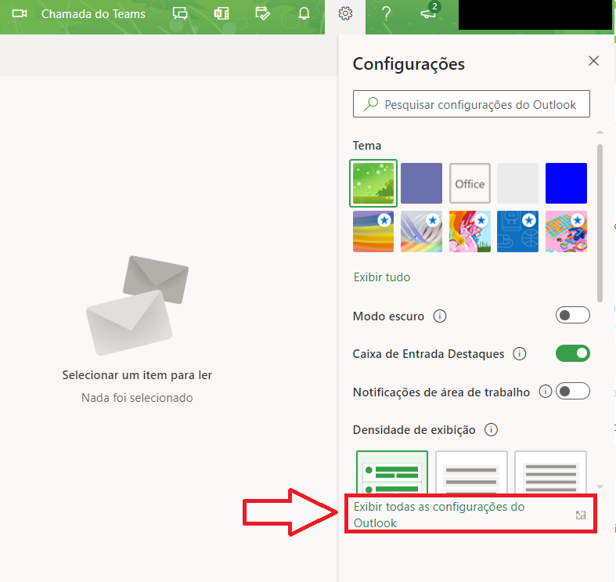Viewport: 616px width, 582px height.
Task: Close the Configurações panel
Action: point(593,61)
